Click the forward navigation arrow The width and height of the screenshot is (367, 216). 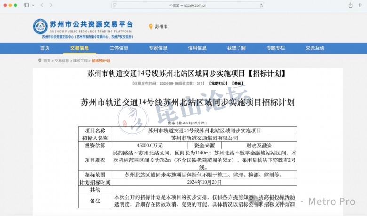pos(51,5)
